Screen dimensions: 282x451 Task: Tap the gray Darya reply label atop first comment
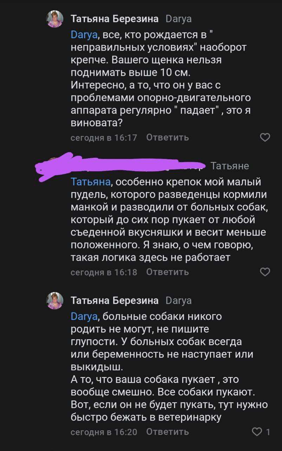[178, 19]
